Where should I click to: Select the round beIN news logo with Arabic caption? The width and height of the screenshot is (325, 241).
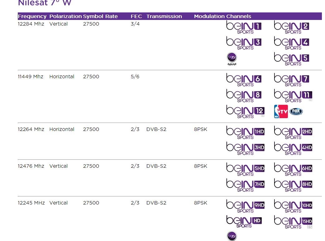click(x=232, y=59)
